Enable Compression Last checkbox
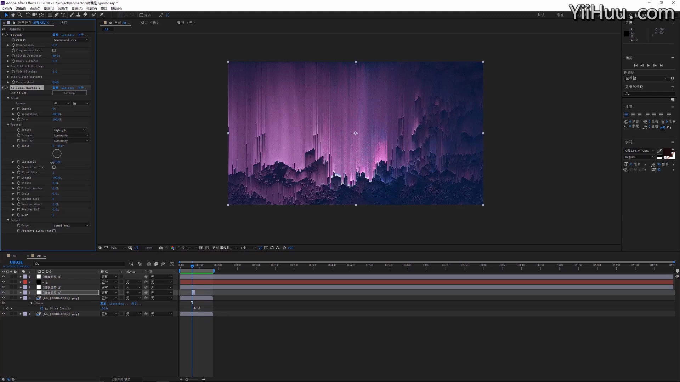The width and height of the screenshot is (680, 382). pos(54,50)
